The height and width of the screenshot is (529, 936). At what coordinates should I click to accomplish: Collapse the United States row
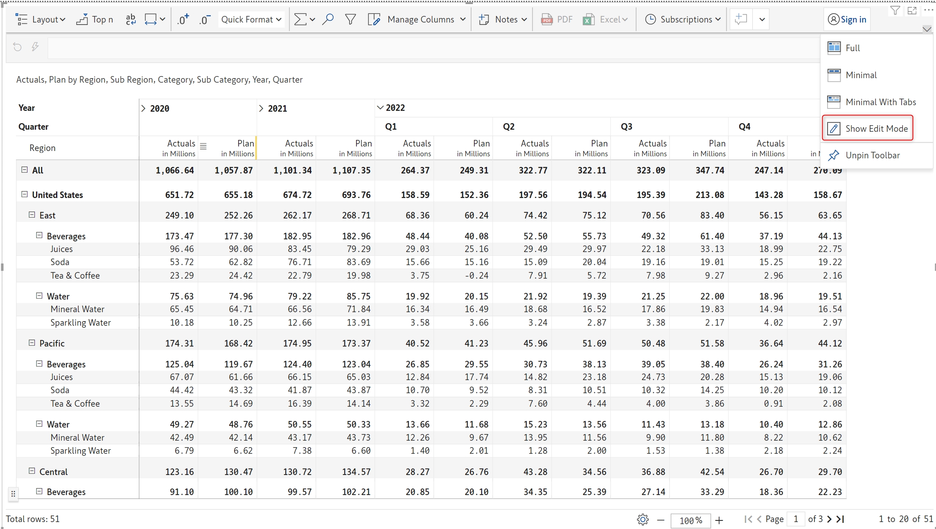pyautogui.click(x=25, y=195)
